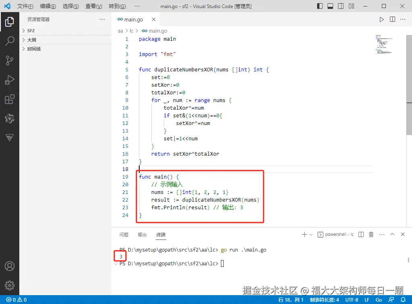Open the Explorer view in activity bar
Image resolution: width=412 pixels, height=304 pixels.
click(10, 22)
